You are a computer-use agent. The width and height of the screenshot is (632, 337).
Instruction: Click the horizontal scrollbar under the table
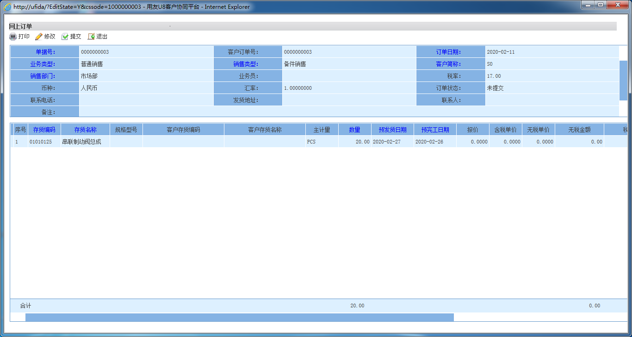tap(239, 317)
